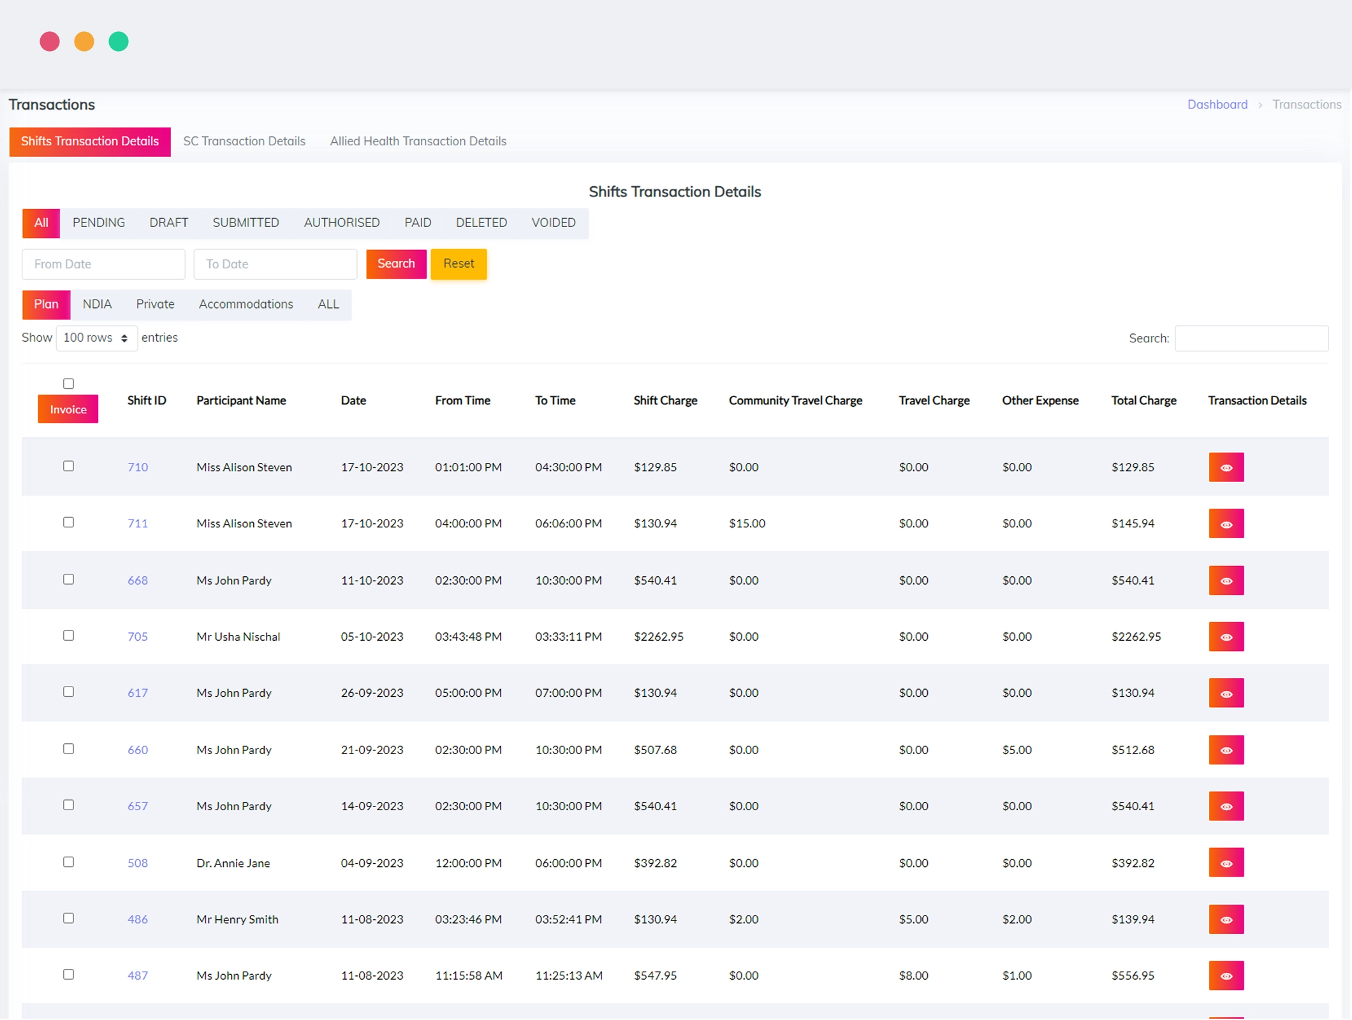Focus the To Date field
The height and width of the screenshot is (1020, 1352).
(x=276, y=264)
